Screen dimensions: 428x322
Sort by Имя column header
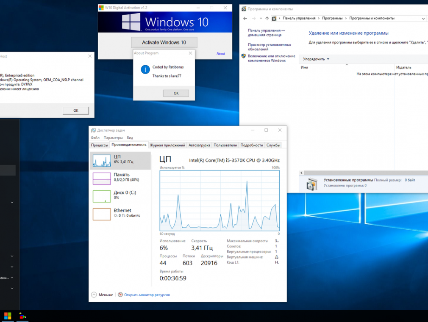(304, 67)
